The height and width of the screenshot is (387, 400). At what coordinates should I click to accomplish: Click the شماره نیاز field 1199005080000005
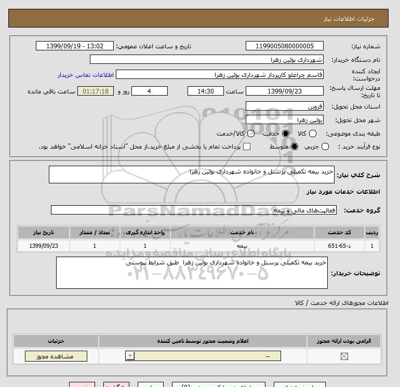point(285,46)
